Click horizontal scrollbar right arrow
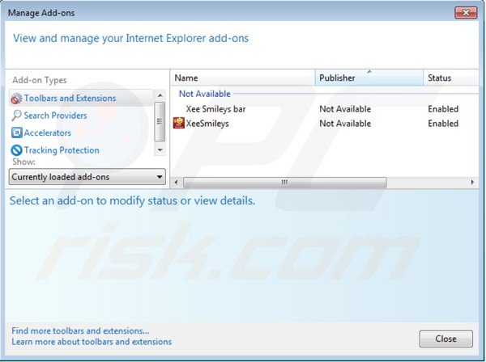 click(472, 182)
